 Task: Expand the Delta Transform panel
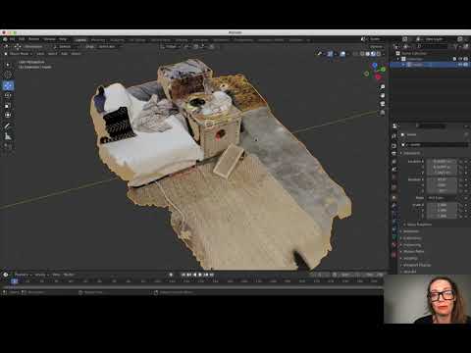tap(419, 225)
